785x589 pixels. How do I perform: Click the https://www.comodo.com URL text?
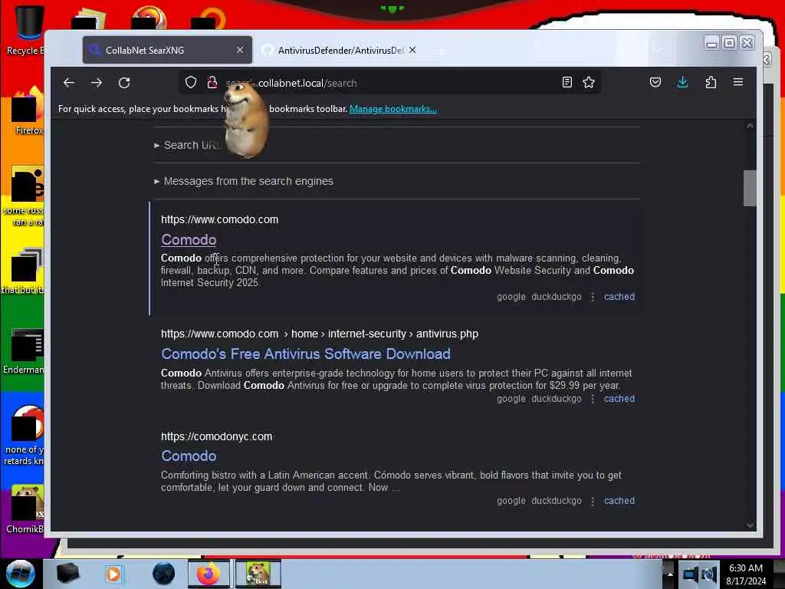219,219
